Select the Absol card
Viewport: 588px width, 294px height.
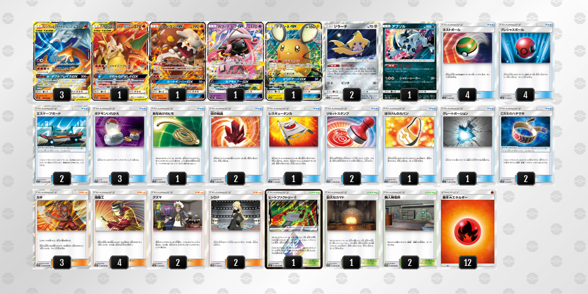pos(409,61)
